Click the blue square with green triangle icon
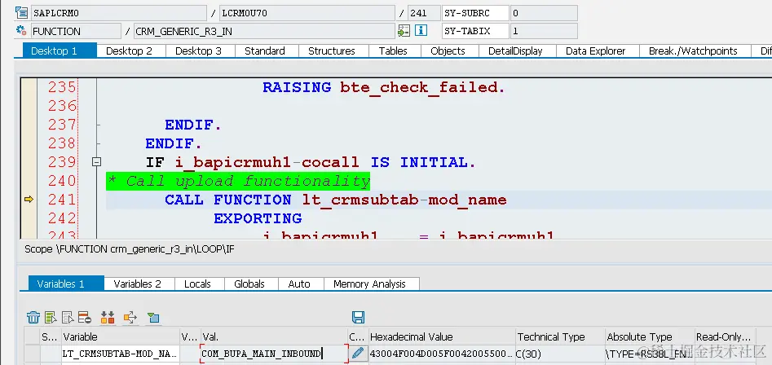Screen dimensions: 772x365 pos(153,317)
